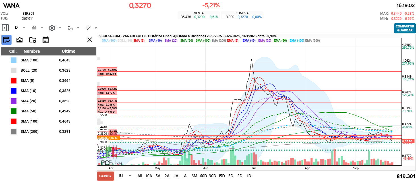The image size is (420, 182).
Task: Select the 5A range tab
Action: coord(158,176)
